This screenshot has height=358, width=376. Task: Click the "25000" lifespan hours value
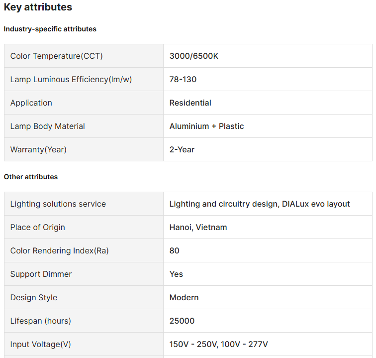click(x=182, y=321)
